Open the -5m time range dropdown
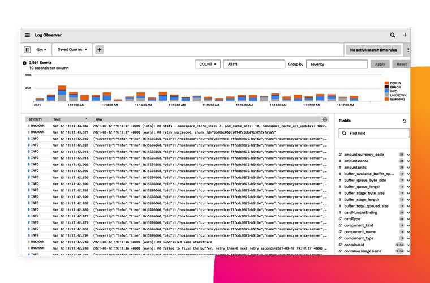This screenshot has height=283, width=430. [41, 50]
